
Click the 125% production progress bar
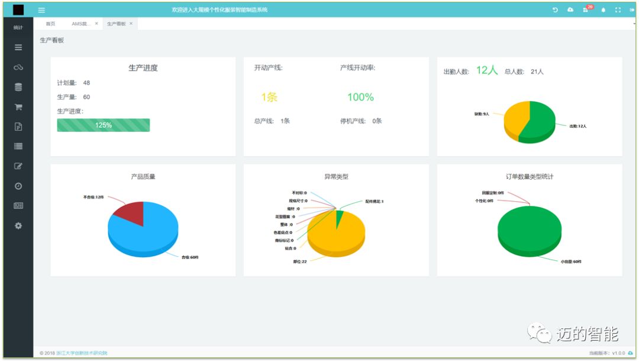click(x=103, y=125)
